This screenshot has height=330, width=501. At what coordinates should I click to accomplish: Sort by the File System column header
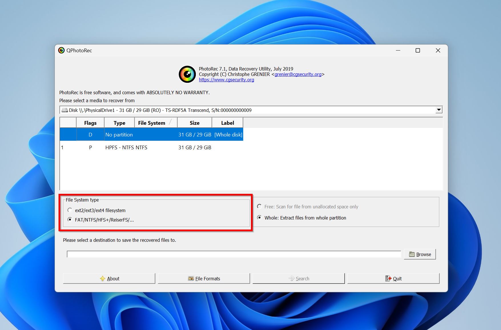tap(156, 123)
